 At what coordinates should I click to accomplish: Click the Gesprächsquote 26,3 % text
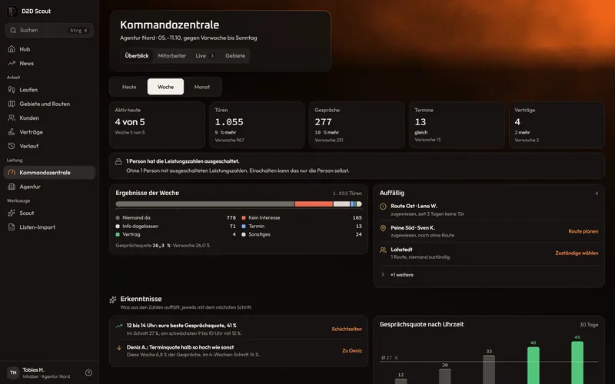[143, 245]
